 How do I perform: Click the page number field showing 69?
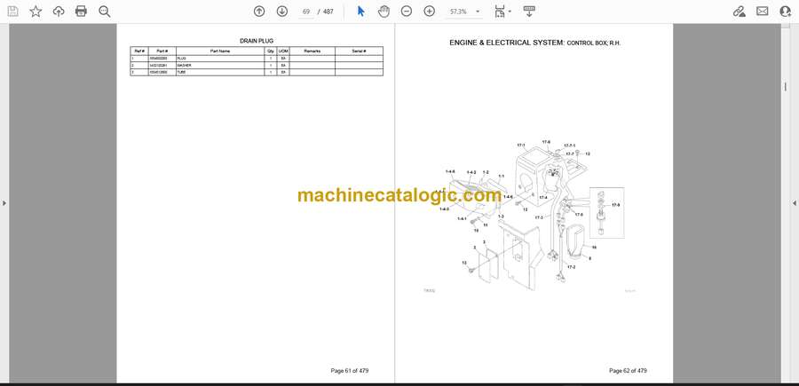(305, 12)
